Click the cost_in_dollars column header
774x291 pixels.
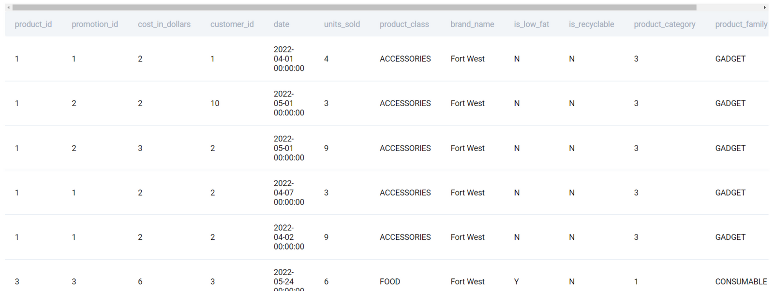click(164, 24)
